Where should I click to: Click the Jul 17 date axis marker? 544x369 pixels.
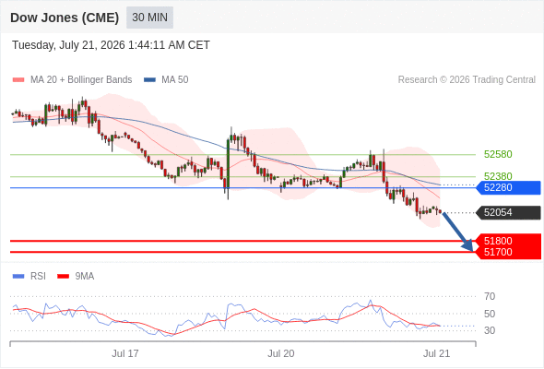pos(125,353)
